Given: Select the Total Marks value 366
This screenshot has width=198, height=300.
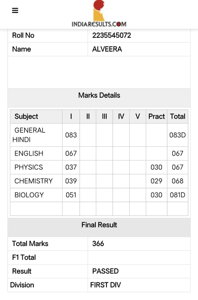Looking at the screenshot, I should (x=98, y=243).
